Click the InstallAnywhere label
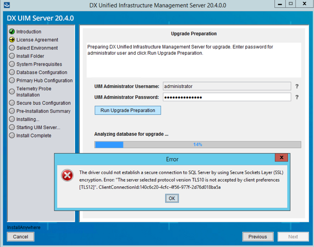Viewport: 314px width, 247px height. click(24, 227)
